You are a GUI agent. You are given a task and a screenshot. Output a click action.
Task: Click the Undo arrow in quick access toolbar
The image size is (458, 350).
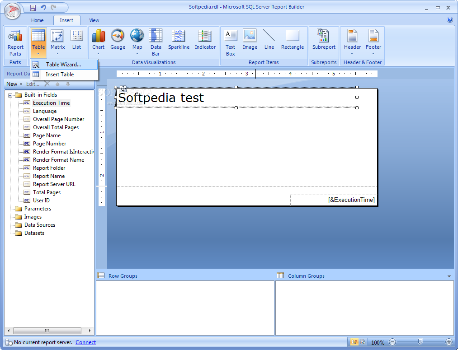click(43, 8)
